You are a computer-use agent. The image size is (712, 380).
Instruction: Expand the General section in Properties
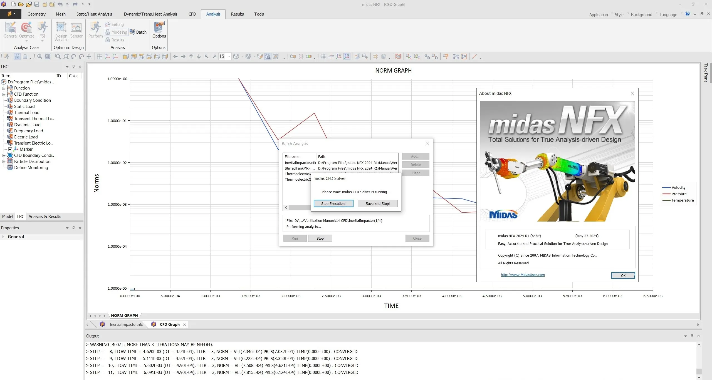click(3, 237)
